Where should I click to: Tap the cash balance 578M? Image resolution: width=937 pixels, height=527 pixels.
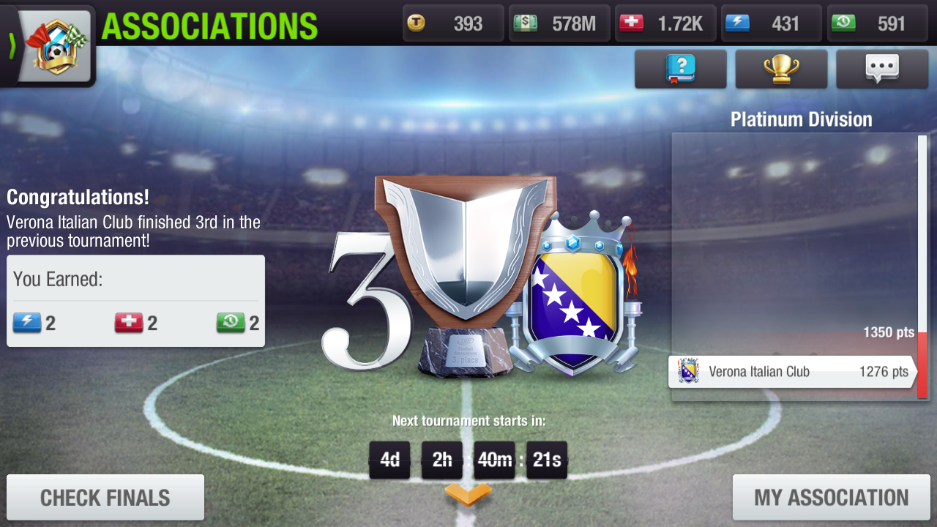point(559,23)
